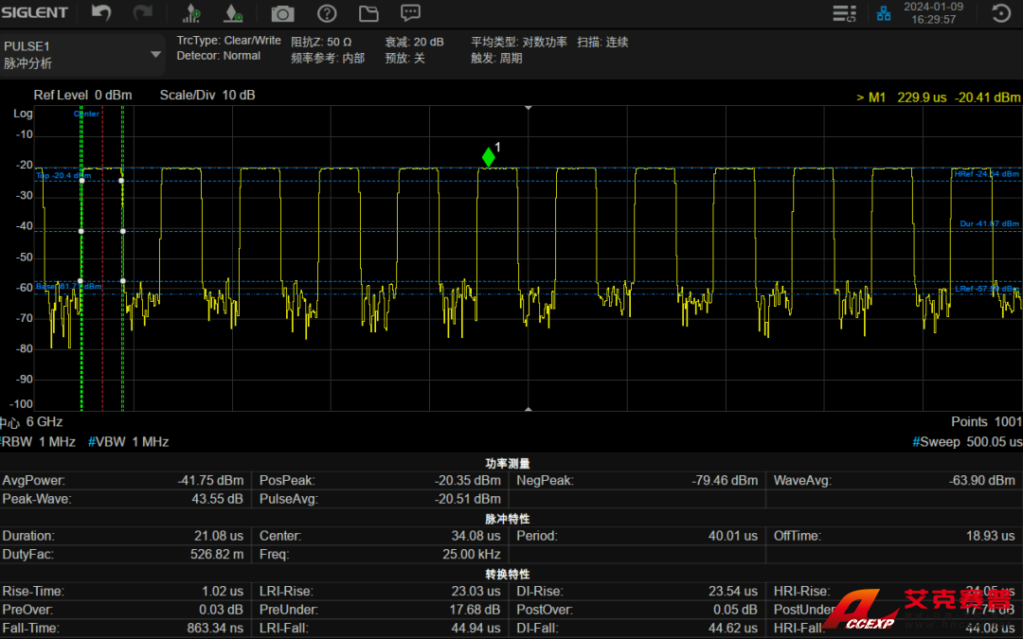
Task: Open the file folder icon
Action: click(368, 13)
